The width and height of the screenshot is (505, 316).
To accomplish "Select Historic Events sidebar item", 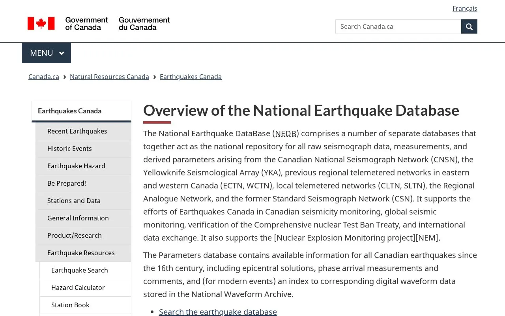I will pos(83,149).
